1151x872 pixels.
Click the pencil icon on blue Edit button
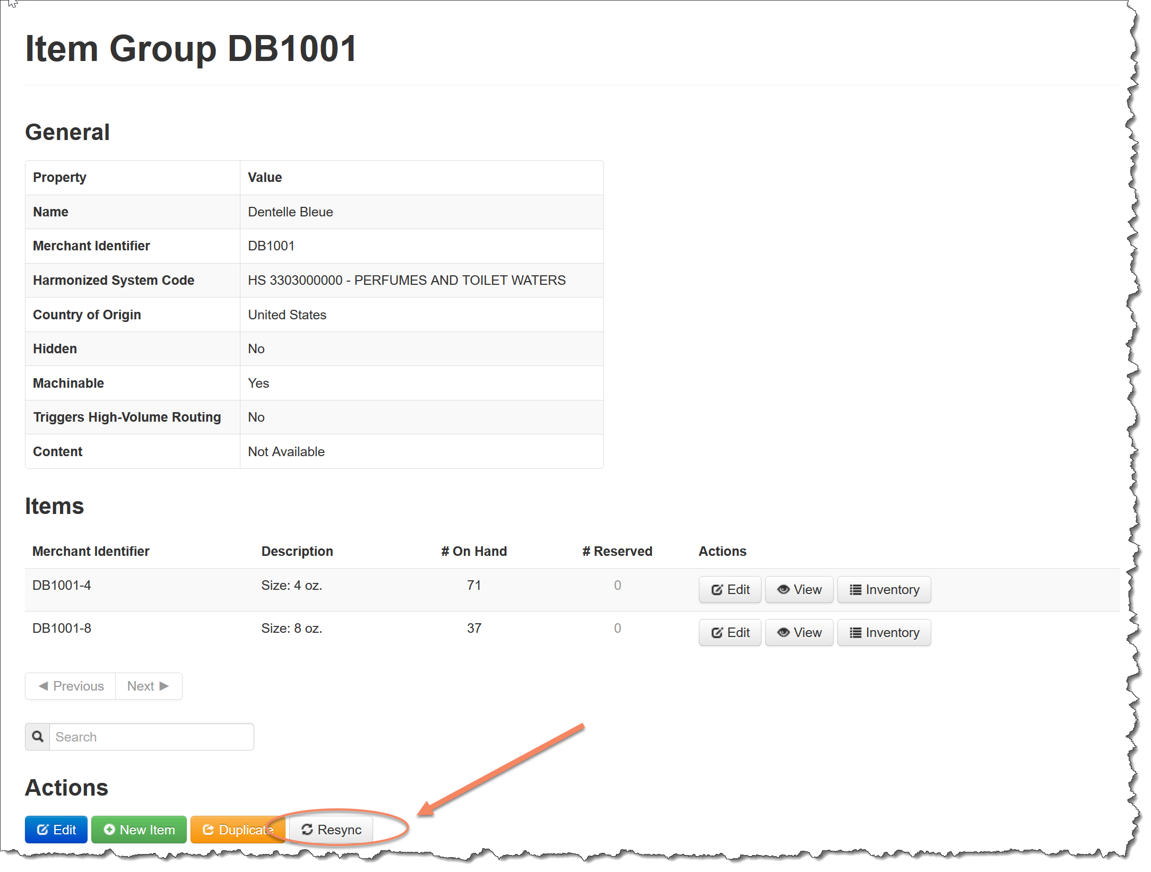43,829
